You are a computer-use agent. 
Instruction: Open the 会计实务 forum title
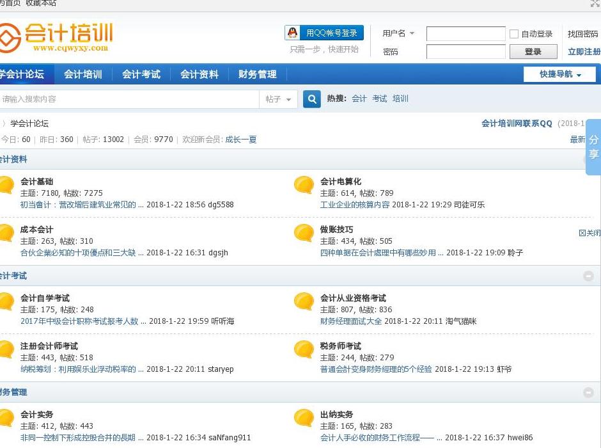(x=37, y=415)
